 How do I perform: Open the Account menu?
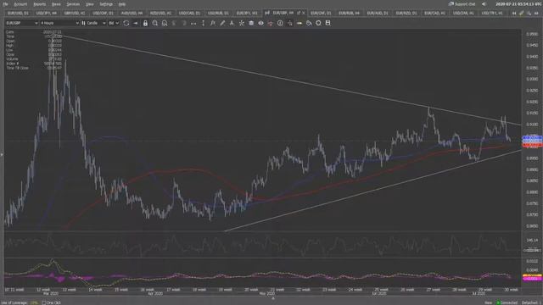[20, 4]
